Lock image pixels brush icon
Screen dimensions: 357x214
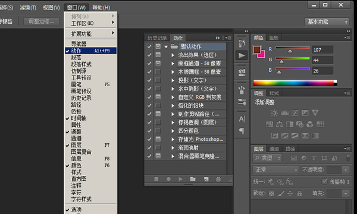[x=281, y=194]
